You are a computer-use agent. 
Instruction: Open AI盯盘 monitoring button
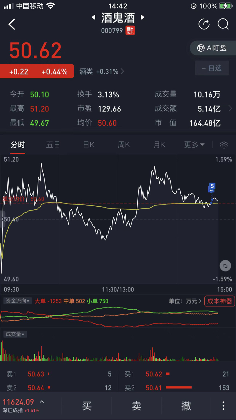pos(213,48)
